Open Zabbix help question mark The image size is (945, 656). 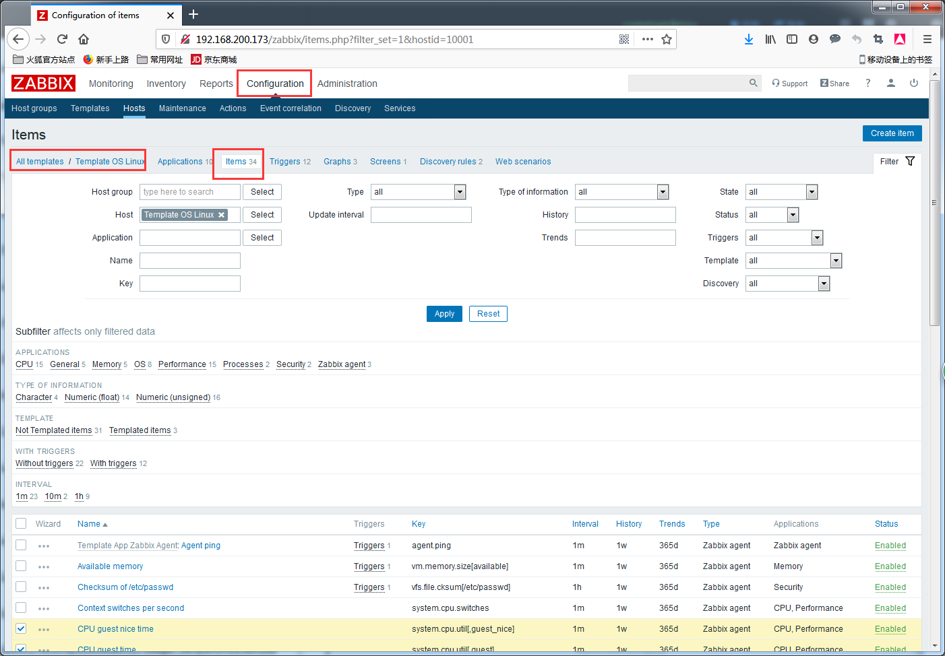pyautogui.click(x=868, y=83)
